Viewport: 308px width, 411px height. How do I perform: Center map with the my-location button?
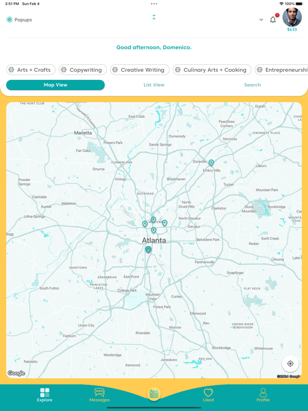pyautogui.click(x=290, y=363)
